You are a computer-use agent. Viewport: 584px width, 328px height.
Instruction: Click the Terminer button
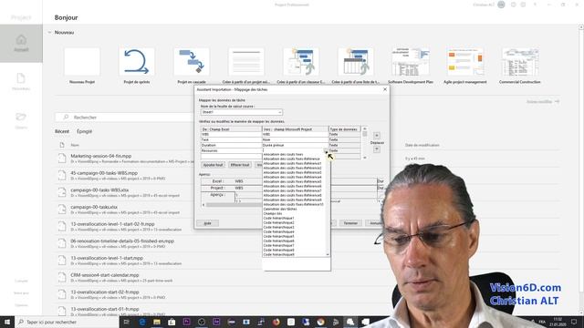coord(350,223)
